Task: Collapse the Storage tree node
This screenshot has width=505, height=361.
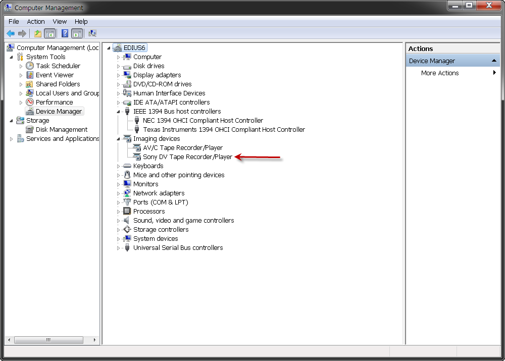Action: coord(11,121)
